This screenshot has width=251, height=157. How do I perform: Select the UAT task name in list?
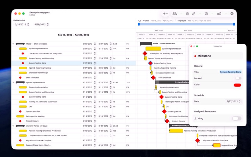point(30,106)
